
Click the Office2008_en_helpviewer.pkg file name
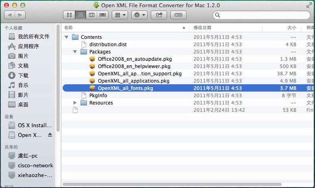[134, 66]
